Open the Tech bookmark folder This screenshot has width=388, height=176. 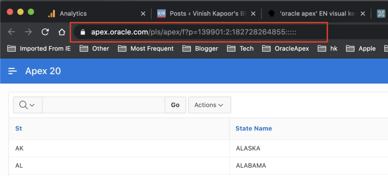pos(240,49)
